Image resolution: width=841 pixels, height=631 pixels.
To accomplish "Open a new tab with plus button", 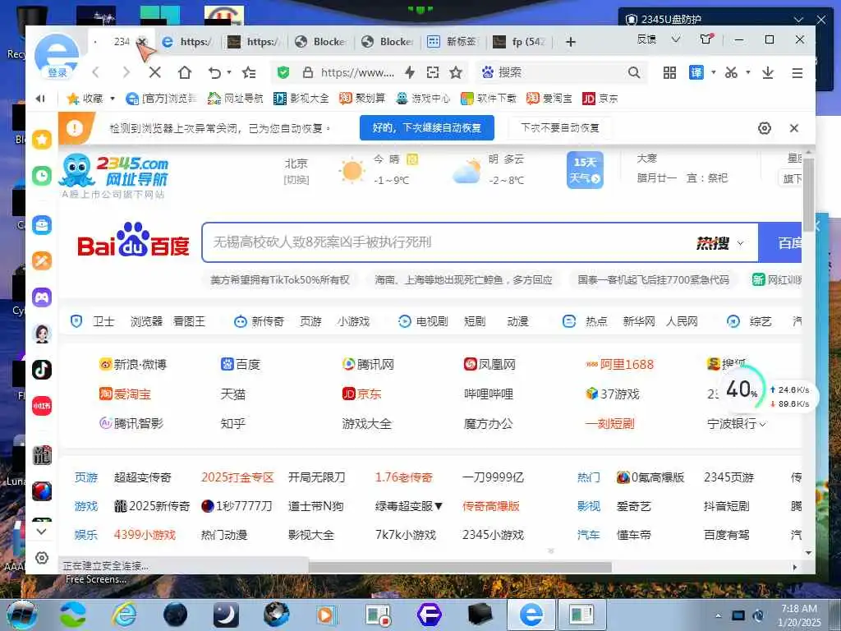I will (571, 42).
